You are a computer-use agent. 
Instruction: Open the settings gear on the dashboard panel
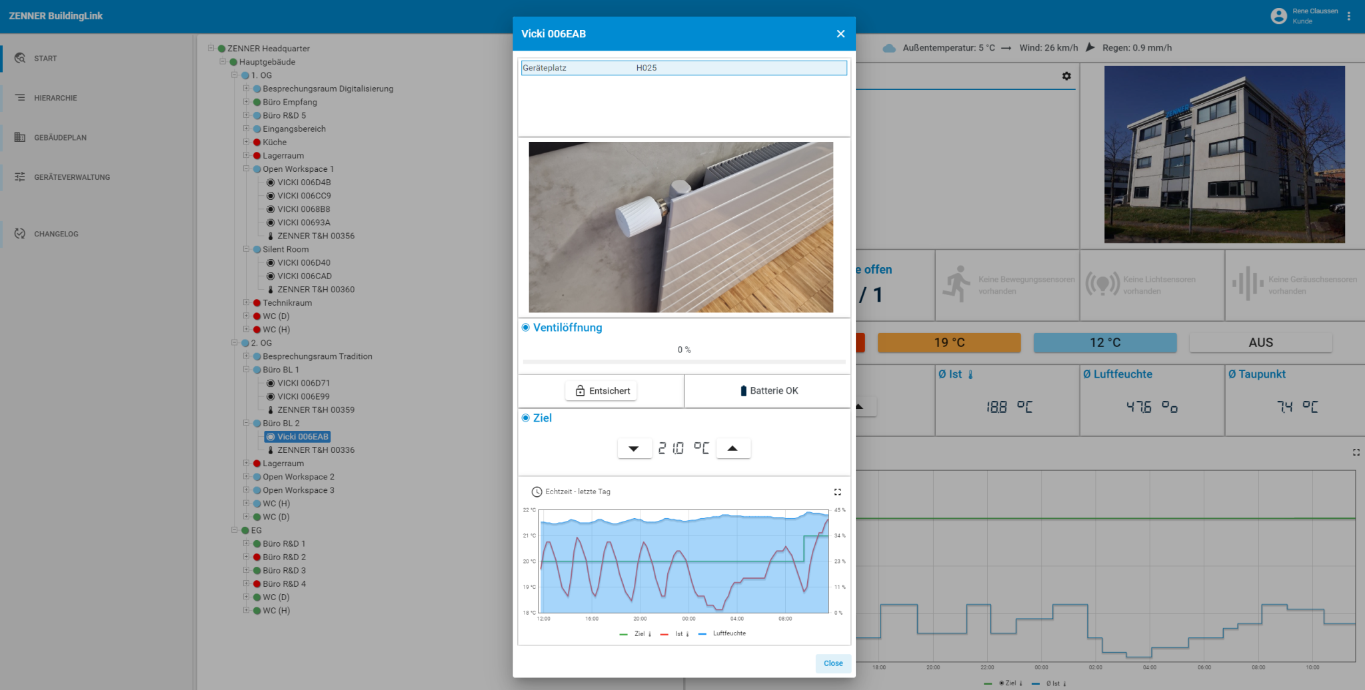[1067, 76]
